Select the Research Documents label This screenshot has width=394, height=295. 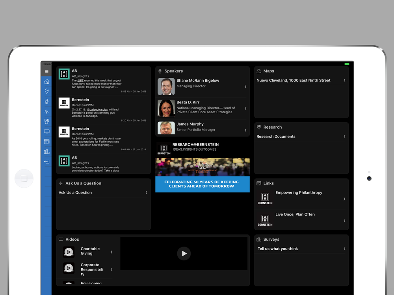pos(276,136)
